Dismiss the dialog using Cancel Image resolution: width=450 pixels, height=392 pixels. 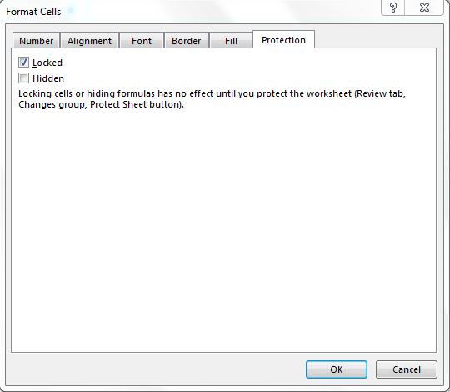[407, 369]
